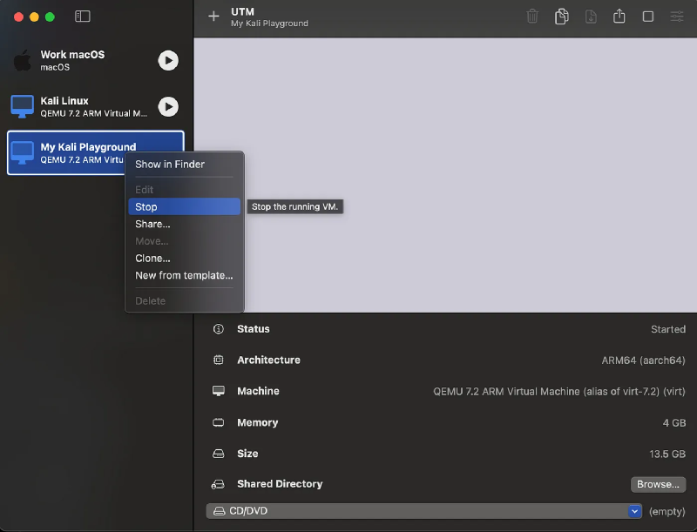Click the Browse... button for Shared Directory

tap(658, 484)
